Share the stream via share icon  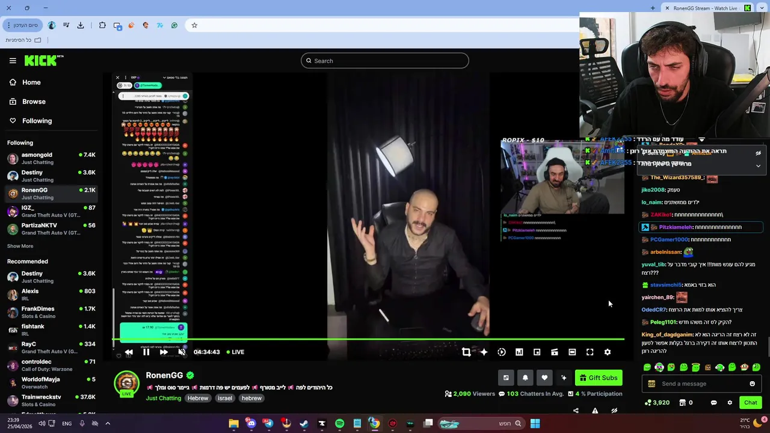(576, 411)
